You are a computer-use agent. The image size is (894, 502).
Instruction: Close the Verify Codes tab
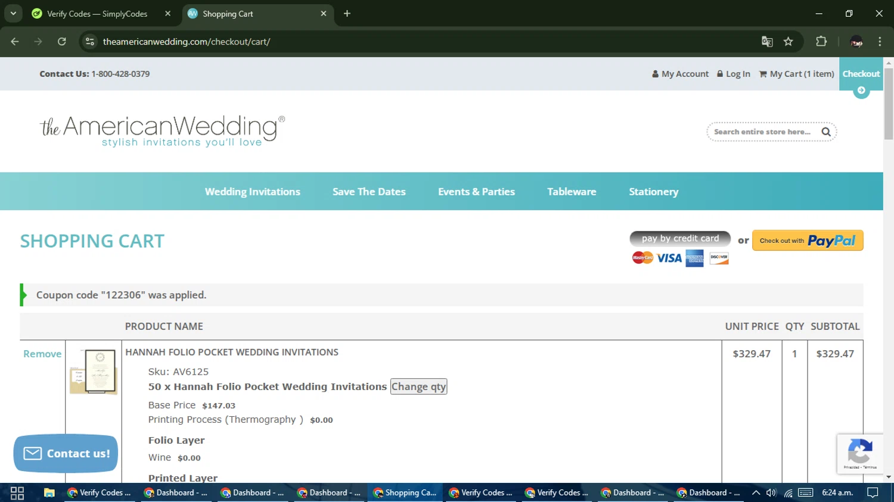point(167,14)
